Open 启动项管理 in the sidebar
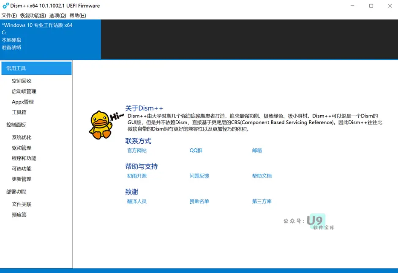 24,91
